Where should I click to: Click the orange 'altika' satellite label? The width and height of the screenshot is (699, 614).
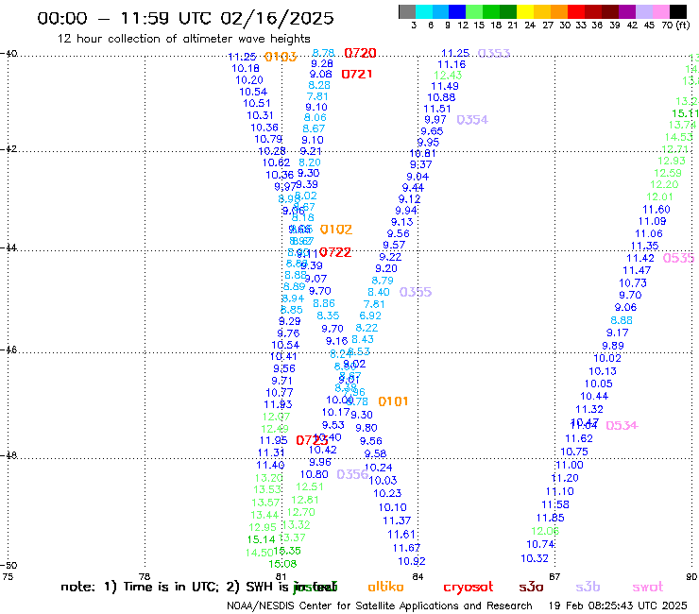pyautogui.click(x=385, y=587)
